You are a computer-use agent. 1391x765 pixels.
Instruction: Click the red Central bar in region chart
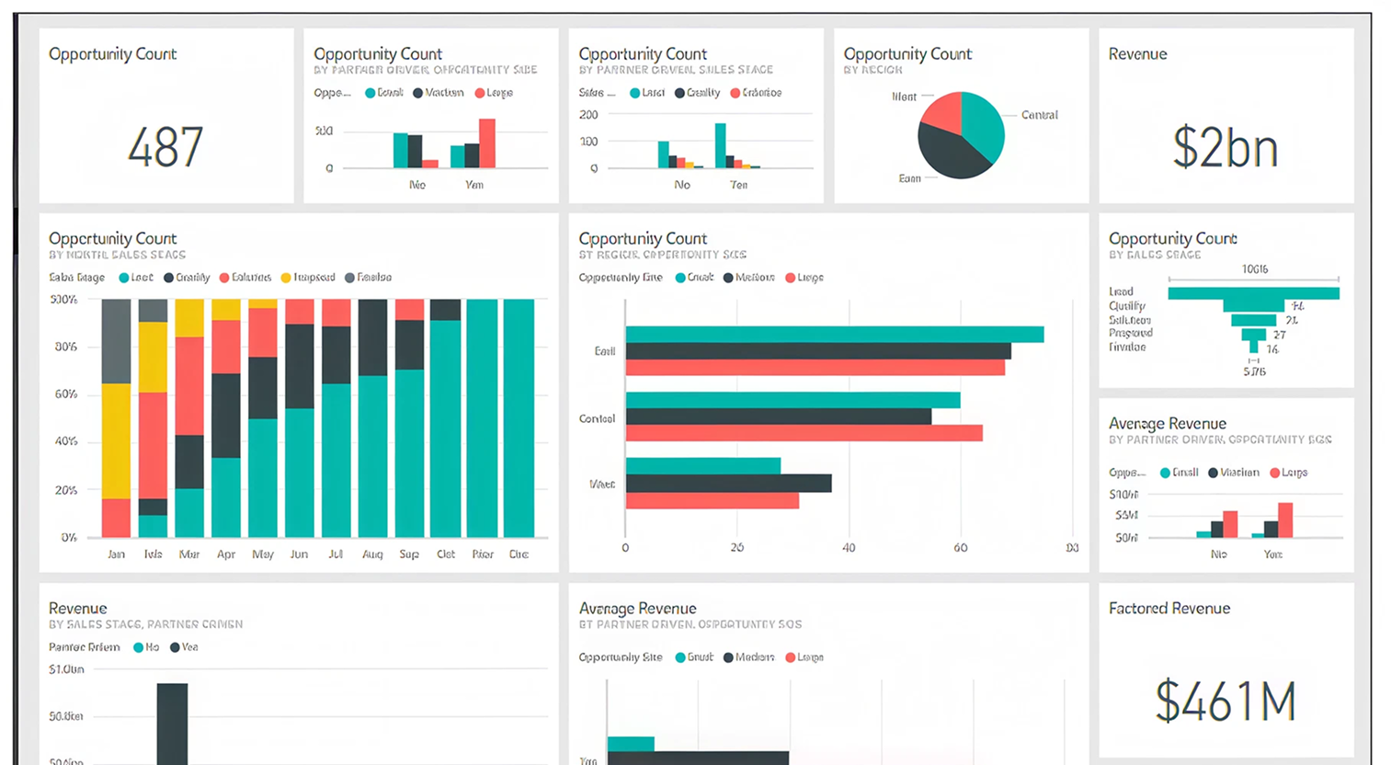pyautogui.click(x=804, y=433)
